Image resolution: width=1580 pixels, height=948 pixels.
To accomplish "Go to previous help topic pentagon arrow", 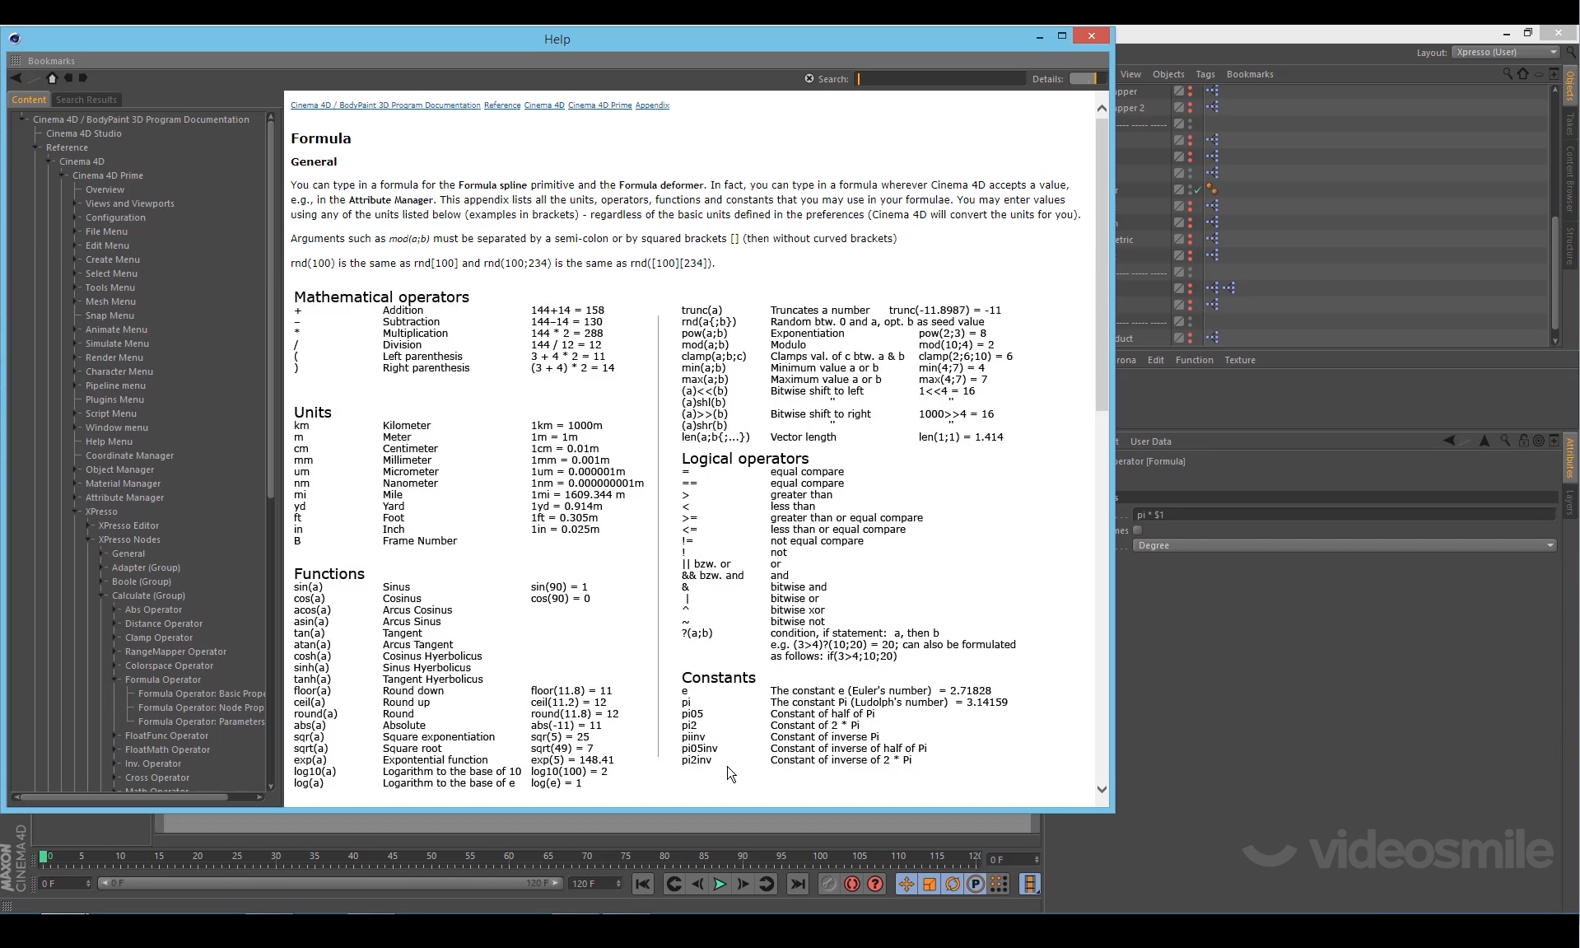I will [x=68, y=78].
